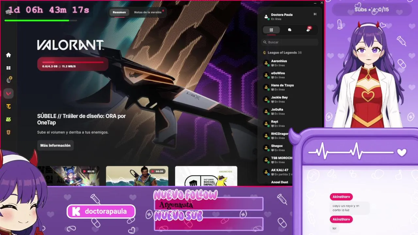Click the Argonauta new follow name
Viewport: 418px width, 235px height.
pyautogui.click(x=176, y=205)
